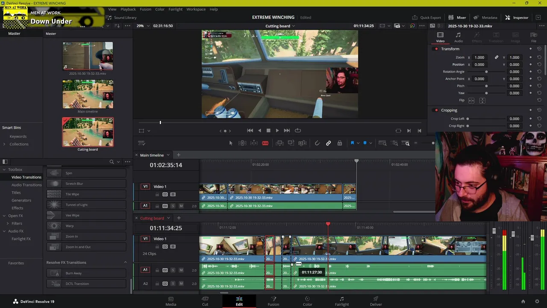The width and height of the screenshot is (547, 308).
Task: Open marker color dropdown arrow
Action: point(371,143)
